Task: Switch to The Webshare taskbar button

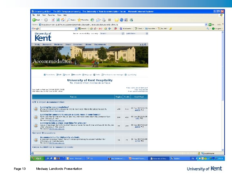Action: 117,159
